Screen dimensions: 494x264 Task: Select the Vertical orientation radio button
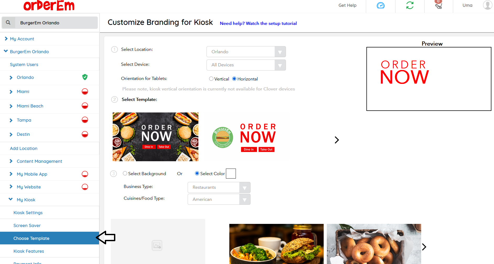[211, 79]
